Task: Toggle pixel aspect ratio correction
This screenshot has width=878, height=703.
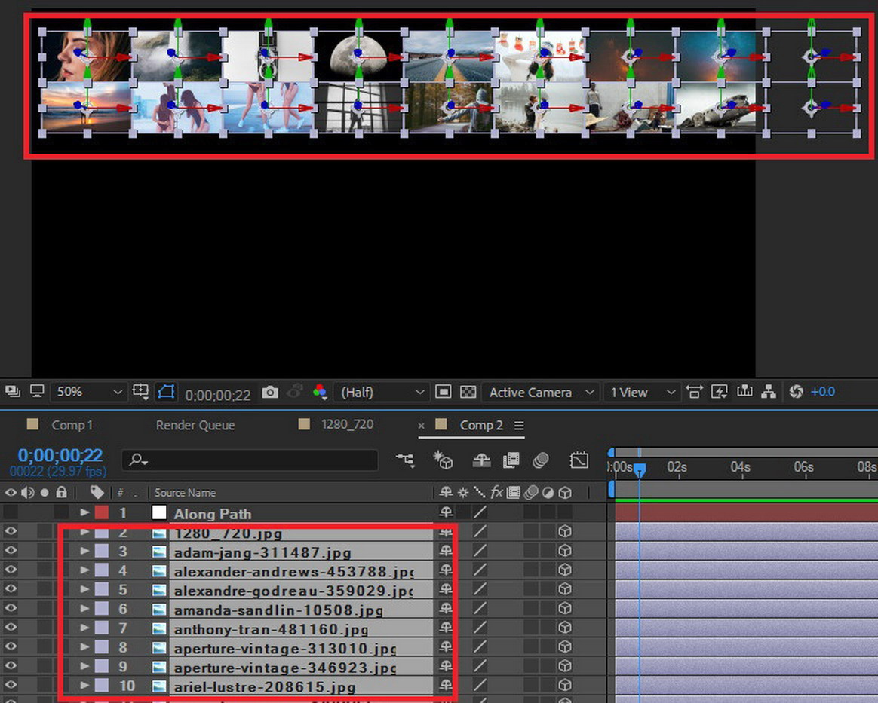Action: pyautogui.click(x=694, y=392)
